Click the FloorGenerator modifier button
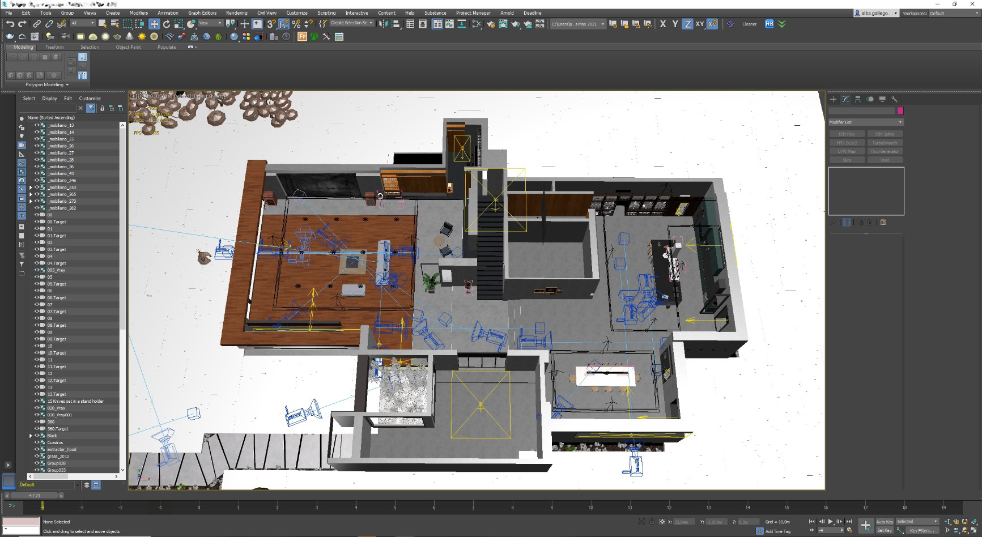The image size is (982, 537). [x=885, y=151]
